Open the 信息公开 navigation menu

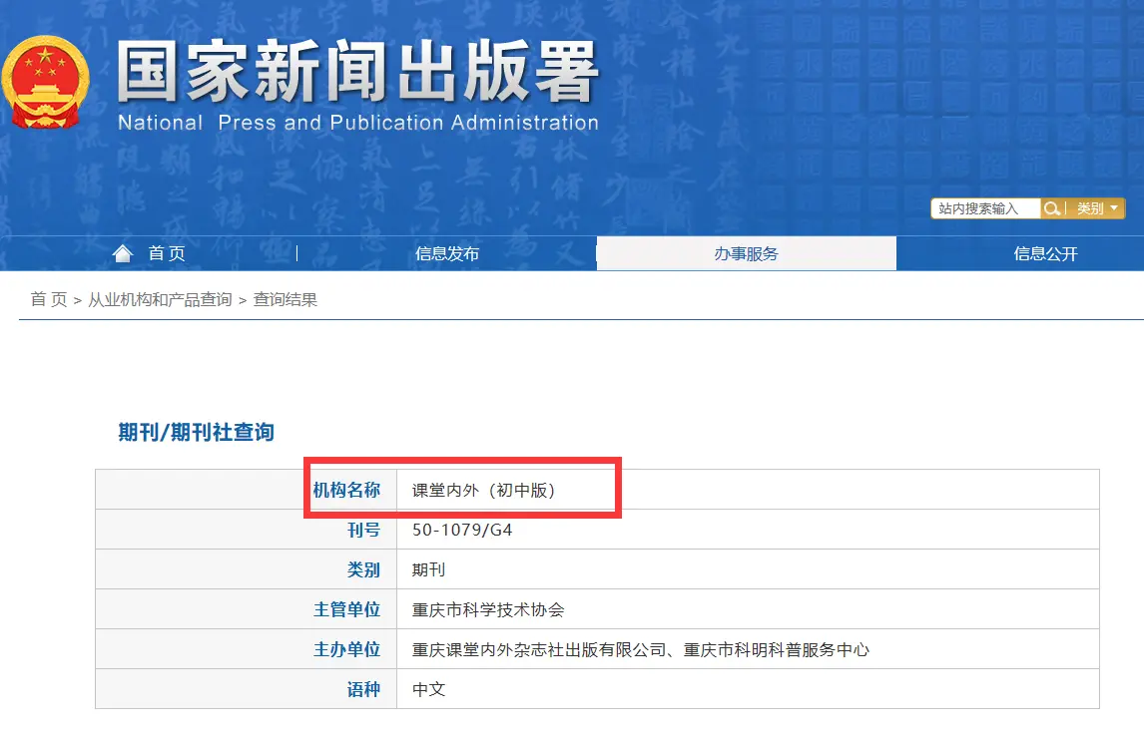click(1045, 253)
